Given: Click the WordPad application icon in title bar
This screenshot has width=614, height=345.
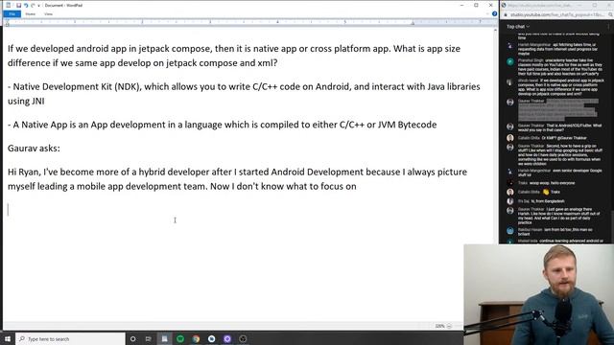Looking at the screenshot, I should pyautogui.click(x=9, y=5).
